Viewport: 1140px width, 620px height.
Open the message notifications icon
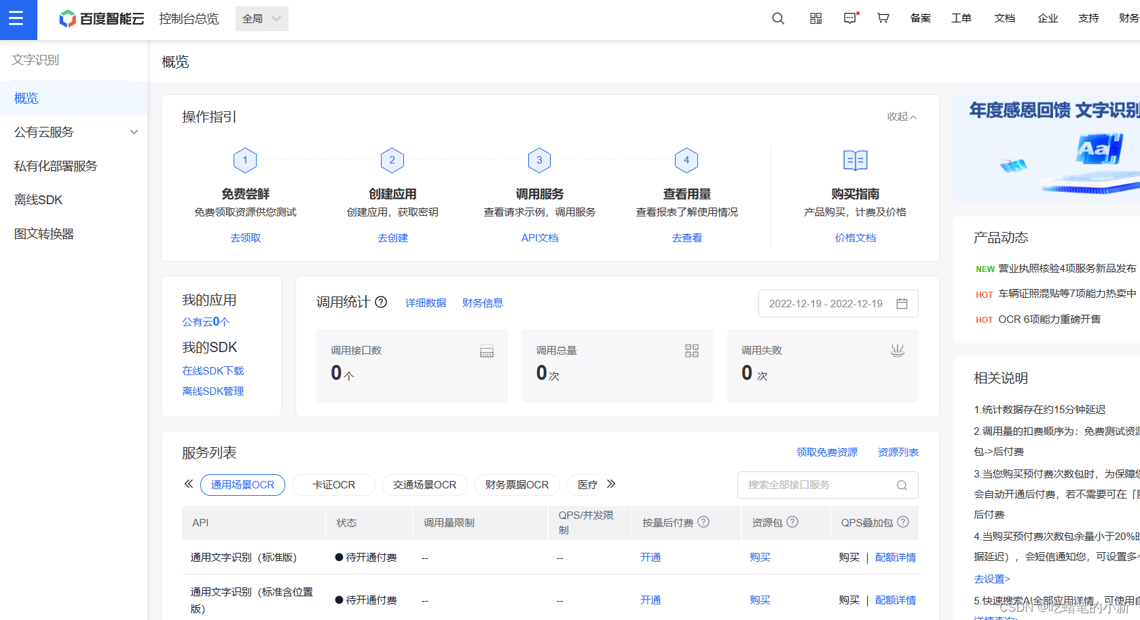pos(851,18)
